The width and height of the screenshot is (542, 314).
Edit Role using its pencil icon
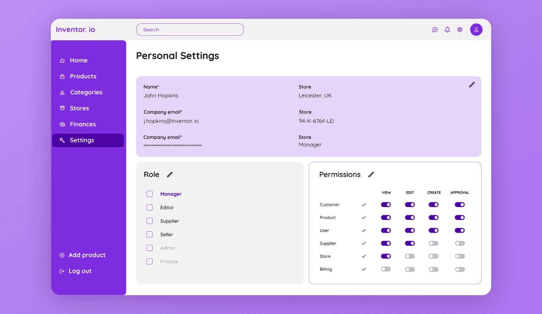pyautogui.click(x=170, y=174)
